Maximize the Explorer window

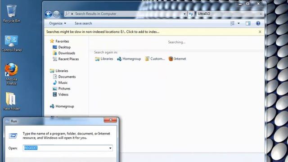tap(248, 4)
